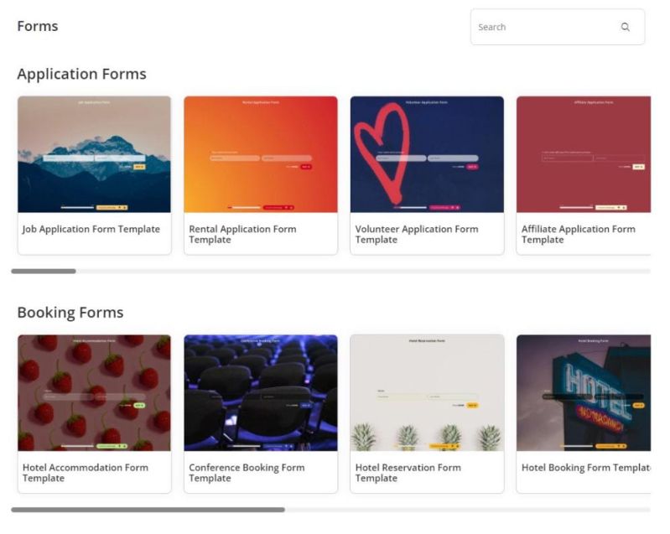Click the search magnifier icon
The image size is (670, 534).
625,27
